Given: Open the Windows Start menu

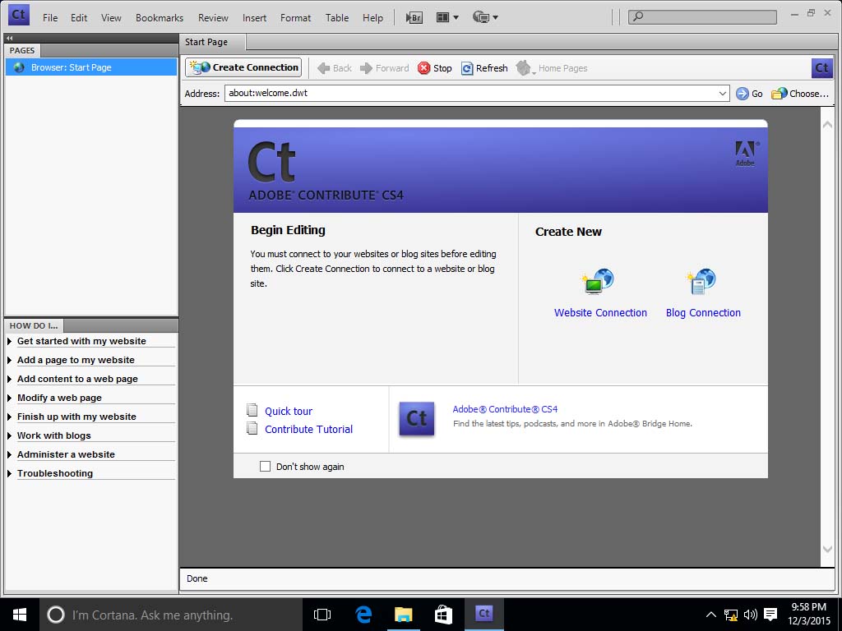Looking at the screenshot, I should [x=20, y=615].
